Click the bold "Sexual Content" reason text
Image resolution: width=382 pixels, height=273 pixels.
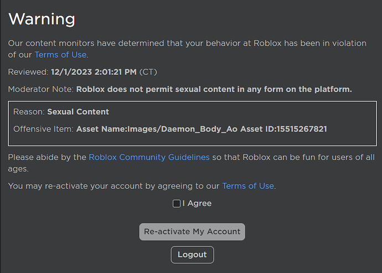pyautogui.click(x=78, y=112)
